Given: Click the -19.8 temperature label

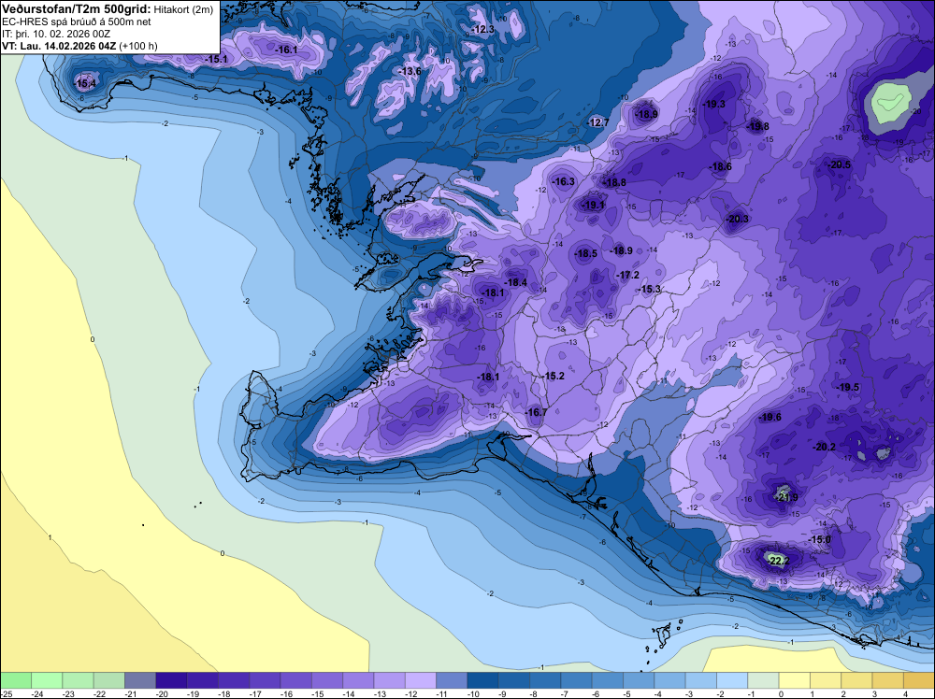Looking at the screenshot, I should click(757, 127).
